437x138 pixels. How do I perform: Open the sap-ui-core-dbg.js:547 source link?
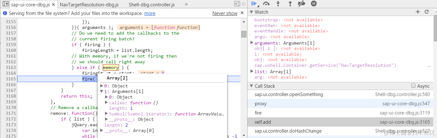tap(406, 104)
